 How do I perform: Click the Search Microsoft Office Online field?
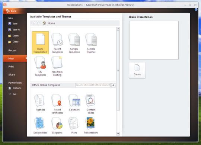click(93, 85)
